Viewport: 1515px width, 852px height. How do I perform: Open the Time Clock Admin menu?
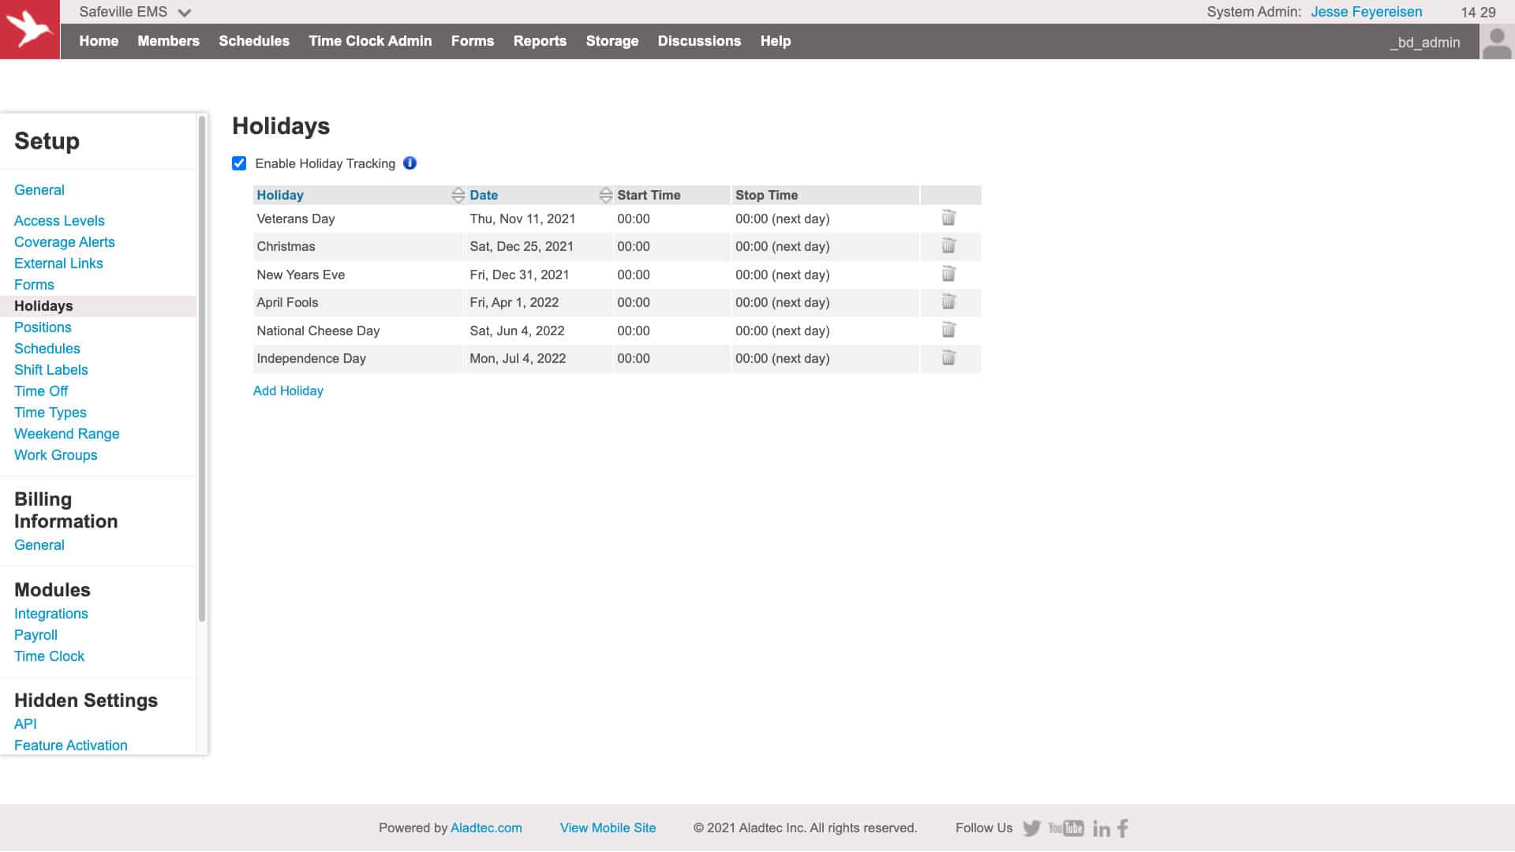pos(369,40)
